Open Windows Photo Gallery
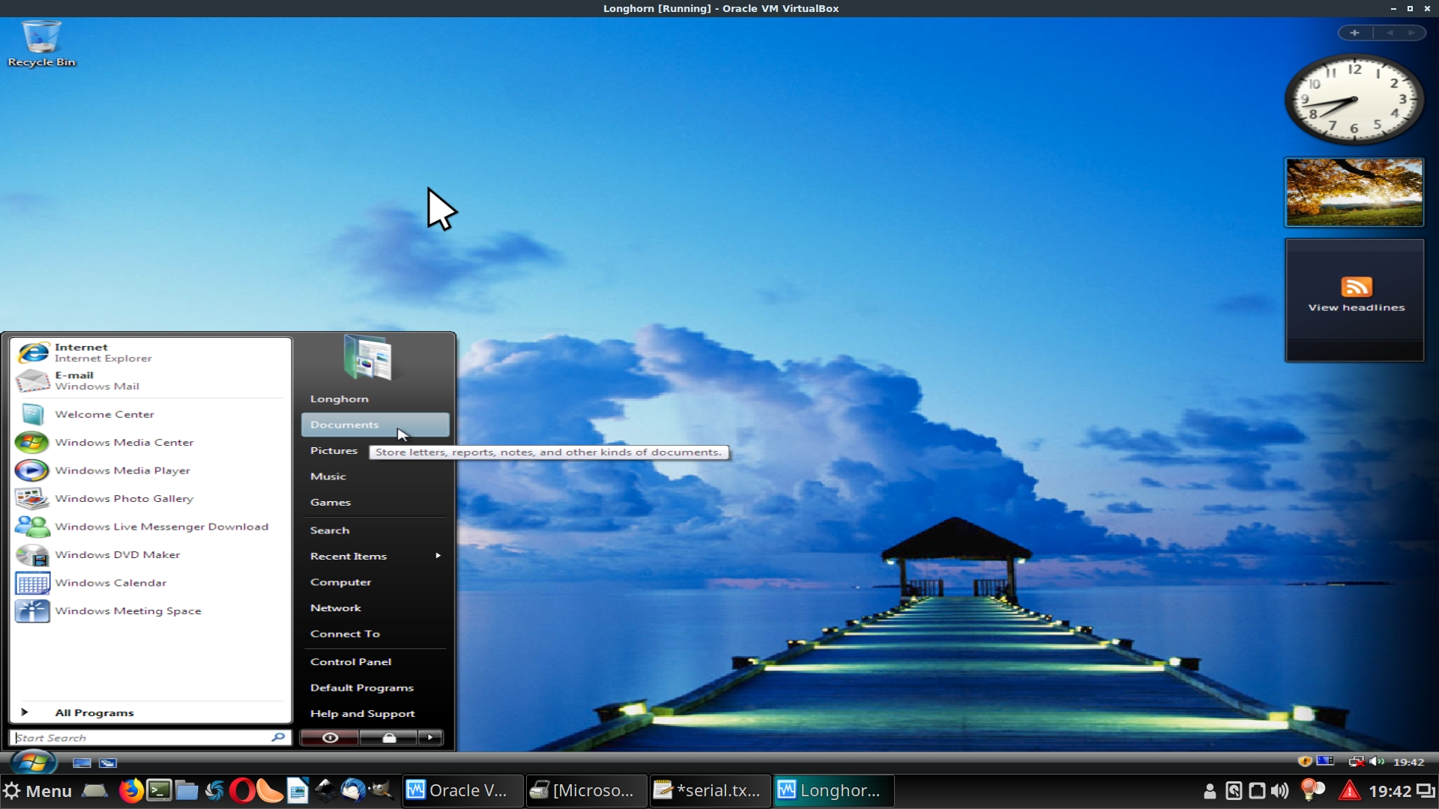 [124, 499]
